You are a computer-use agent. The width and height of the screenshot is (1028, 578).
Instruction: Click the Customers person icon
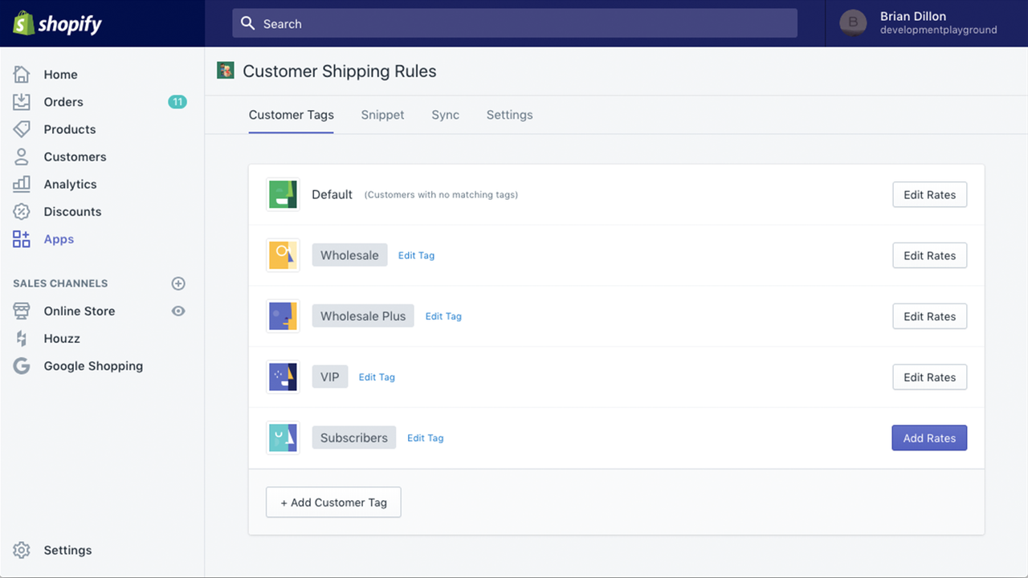[22, 157]
